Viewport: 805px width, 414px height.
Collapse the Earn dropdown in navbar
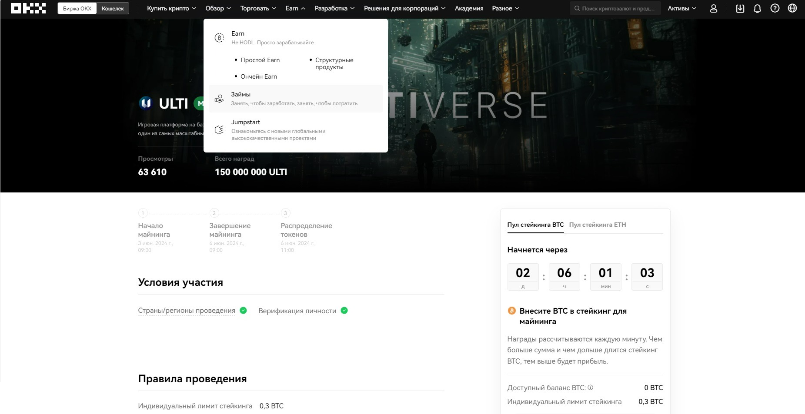tap(295, 8)
